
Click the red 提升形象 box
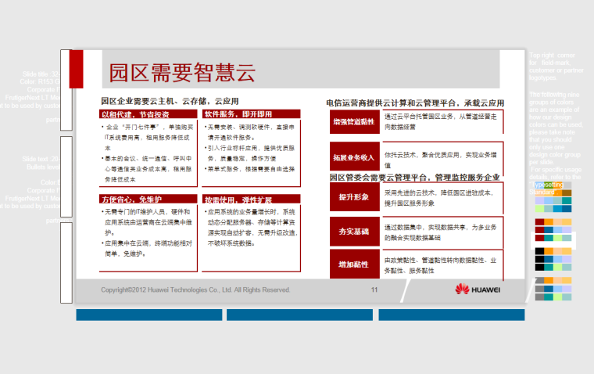(354, 197)
